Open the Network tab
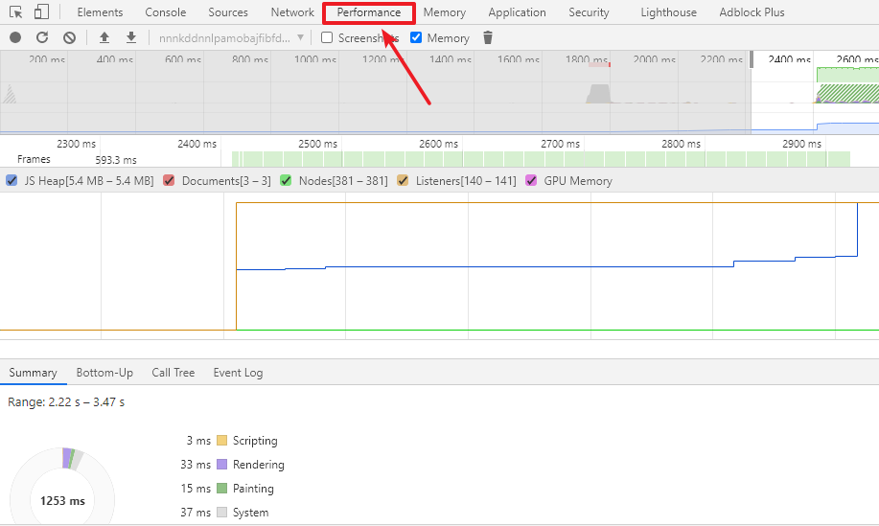The image size is (879, 526). 292,12
